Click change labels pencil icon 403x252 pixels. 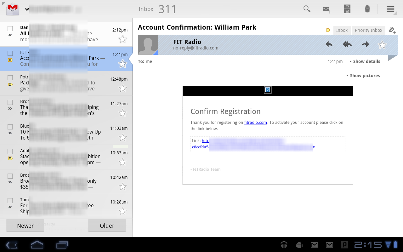(x=392, y=30)
